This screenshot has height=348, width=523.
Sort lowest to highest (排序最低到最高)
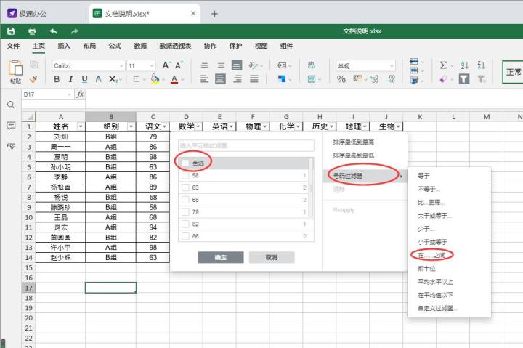point(354,142)
